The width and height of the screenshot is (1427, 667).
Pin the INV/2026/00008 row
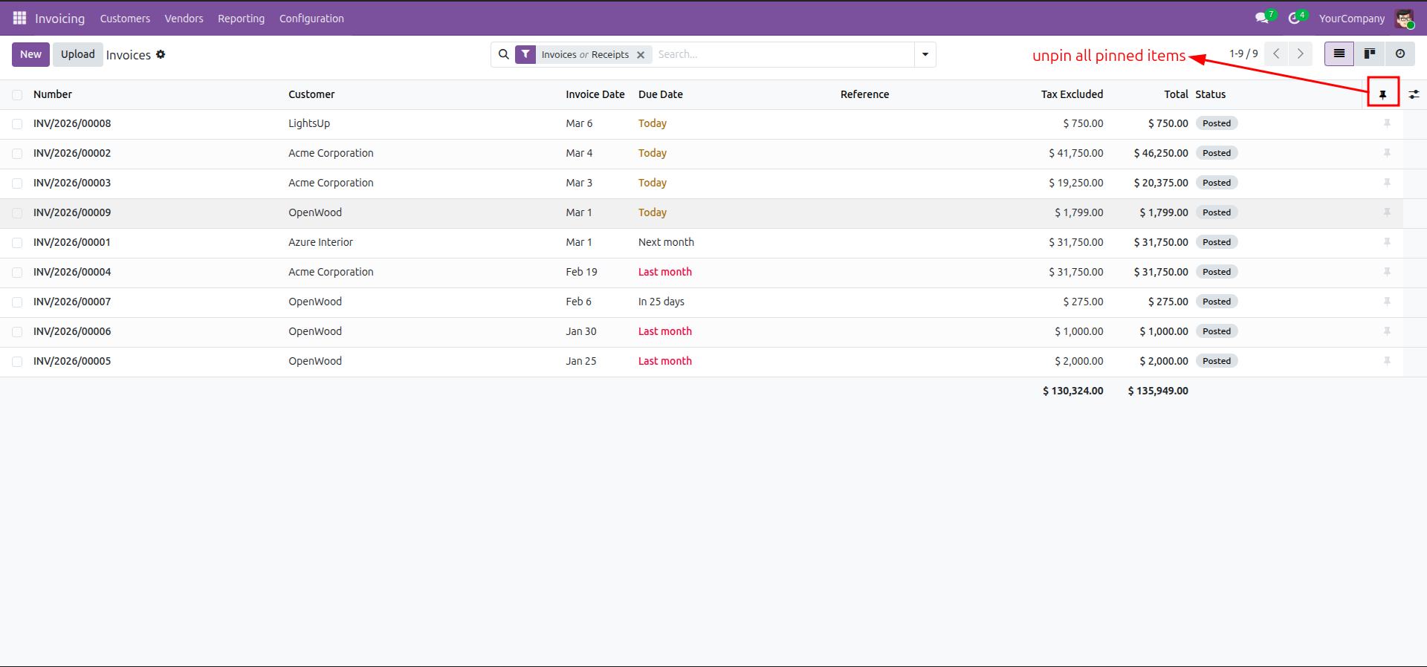pyautogui.click(x=1387, y=123)
